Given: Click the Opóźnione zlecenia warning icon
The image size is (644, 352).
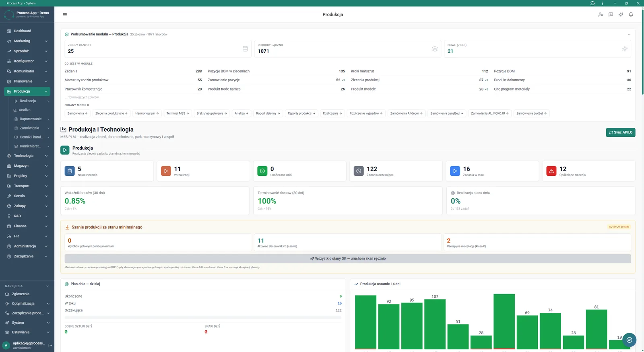Looking at the screenshot, I should point(551,171).
